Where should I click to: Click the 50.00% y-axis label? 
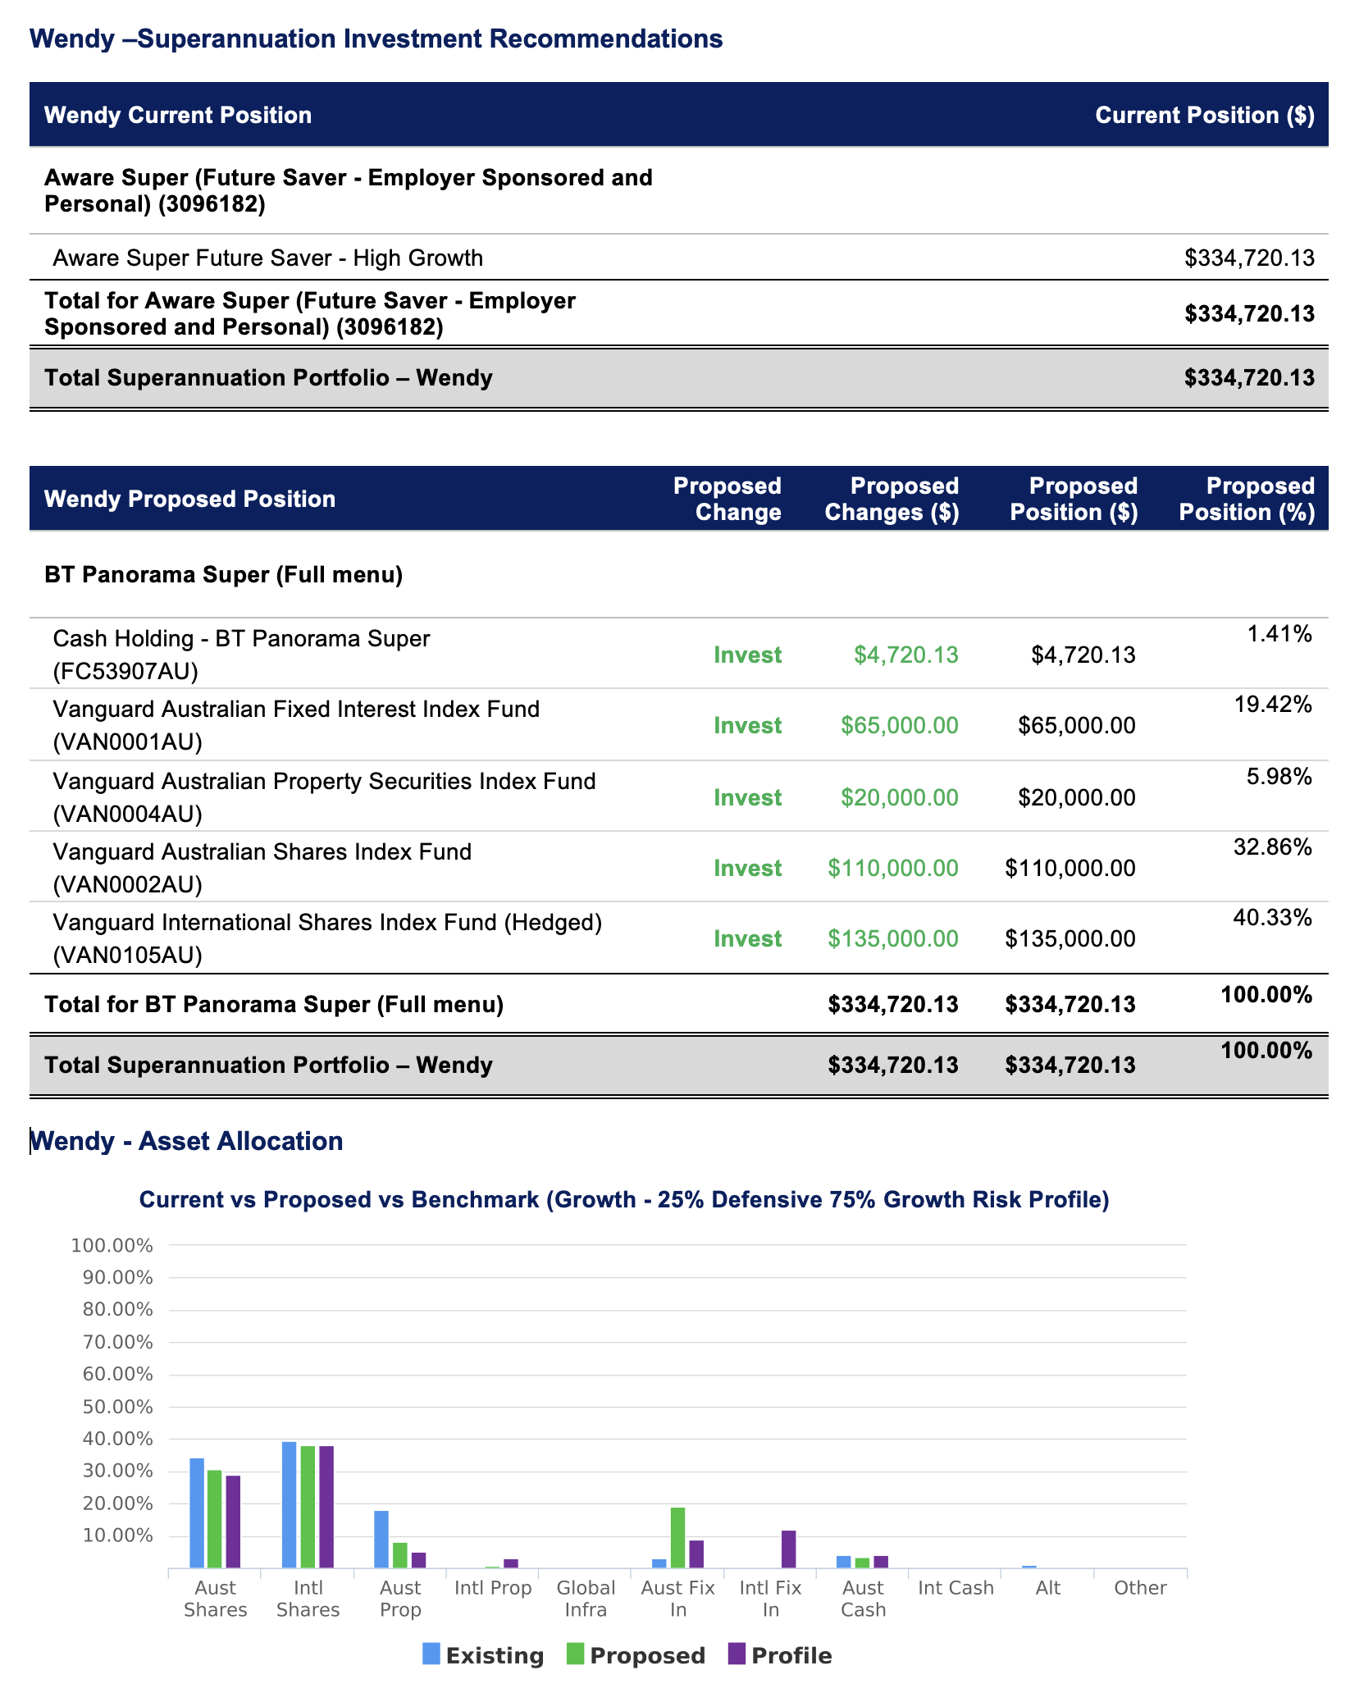[117, 1408]
